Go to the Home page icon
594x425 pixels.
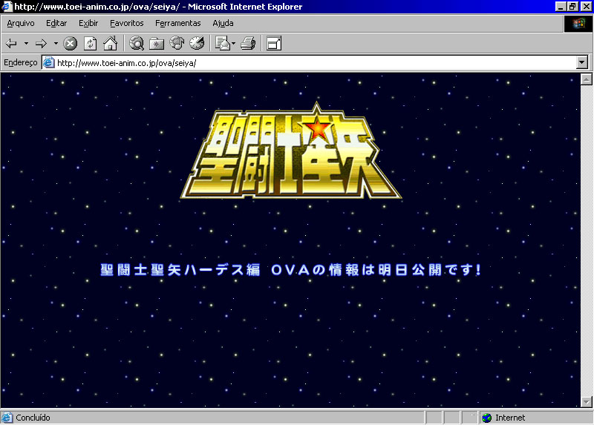(110, 44)
